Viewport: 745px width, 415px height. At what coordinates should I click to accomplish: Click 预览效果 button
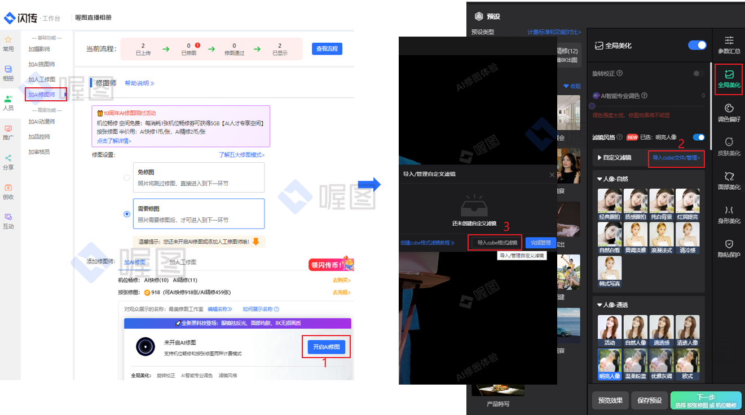[x=610, y=401]
